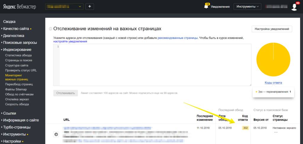Open the site selector dropdown
303x144 pixels.
64,6
